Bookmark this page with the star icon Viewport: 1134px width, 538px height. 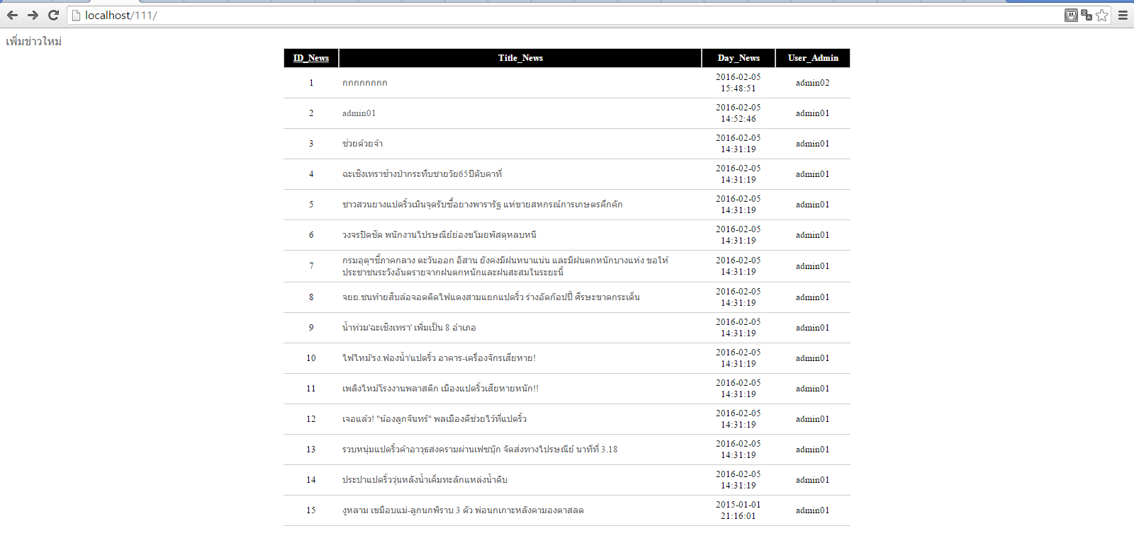[x=1102, y=15]
